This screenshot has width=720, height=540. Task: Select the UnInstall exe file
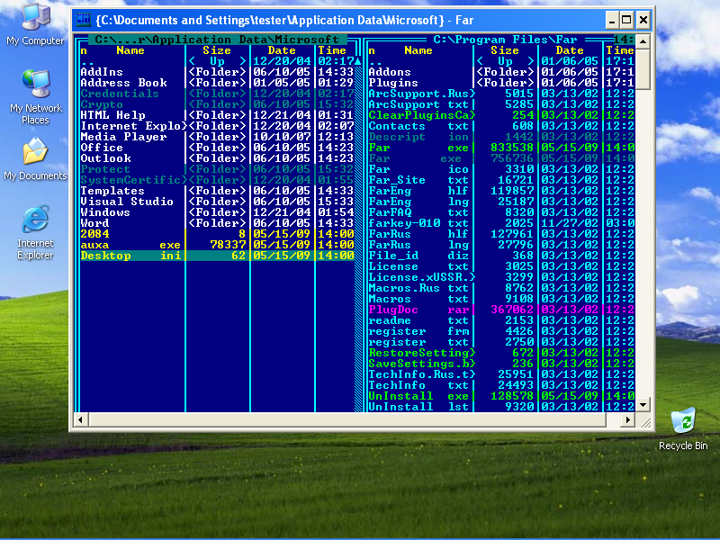501,396
